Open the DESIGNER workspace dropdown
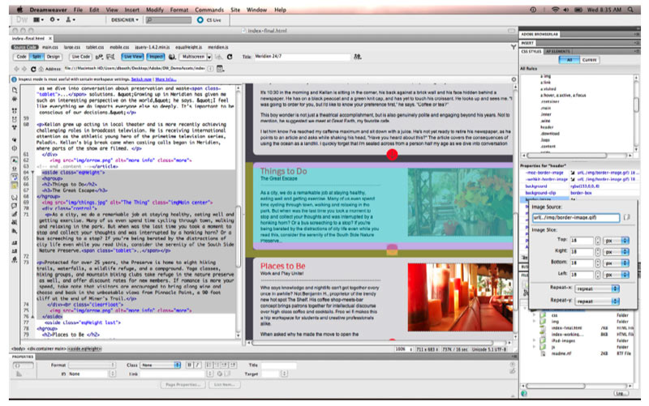The width and height of the screenshot is (649, 406). coord(125,19)
